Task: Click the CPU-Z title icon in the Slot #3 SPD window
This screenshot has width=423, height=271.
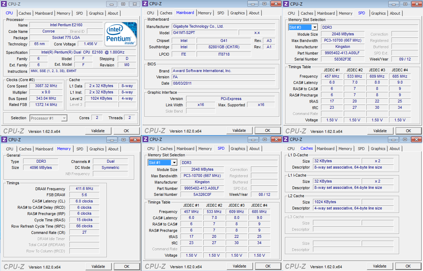Action: click(x=286, y=4)
